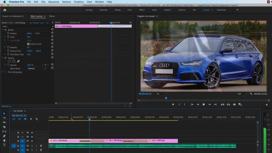Viewport: 272px width, 153px height.
Task: Mute the A1 audio track
Action: point(32,146)
